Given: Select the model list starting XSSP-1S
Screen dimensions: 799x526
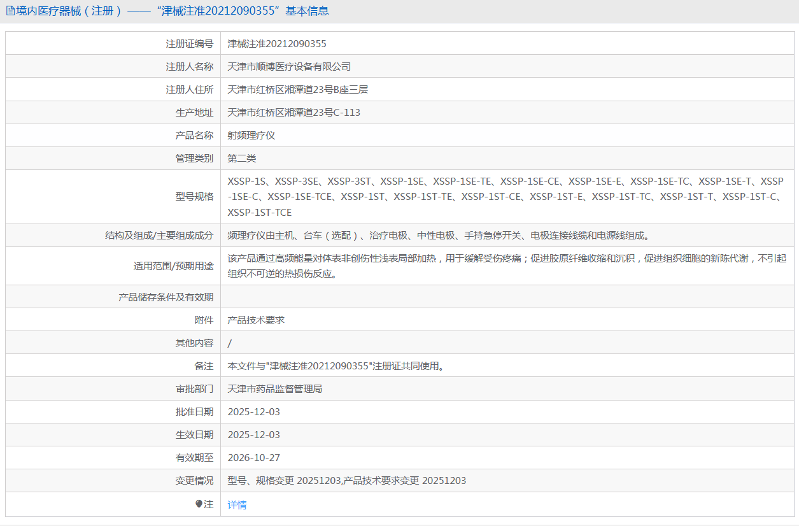Looking at the screenshot, I should (506, 196).
